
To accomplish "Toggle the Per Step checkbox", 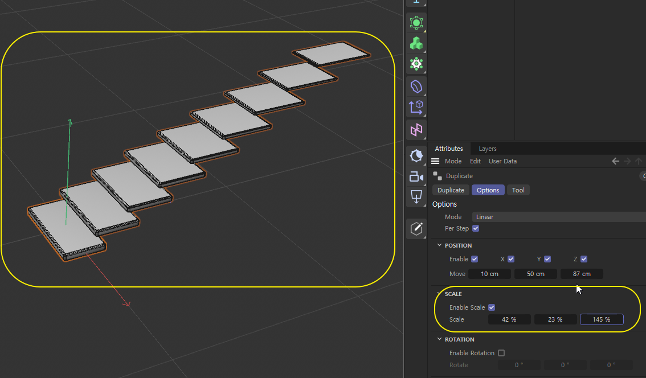I will point(476,228).
